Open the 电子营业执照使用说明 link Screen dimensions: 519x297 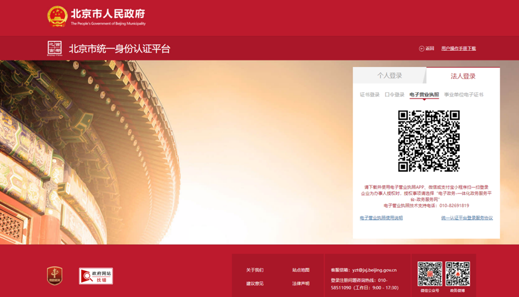[x=381, y=218]
